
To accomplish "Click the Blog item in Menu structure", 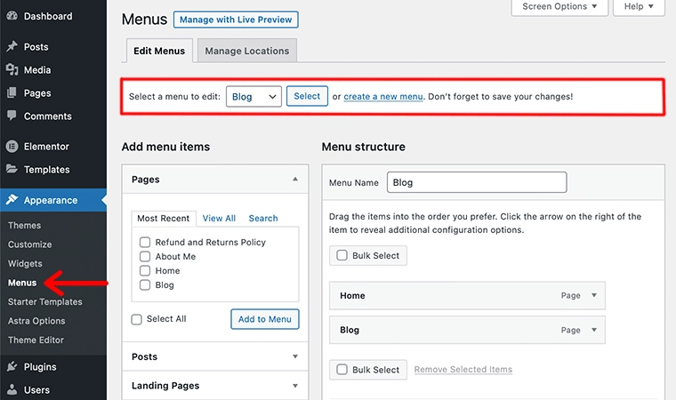I will click(467, 330).
